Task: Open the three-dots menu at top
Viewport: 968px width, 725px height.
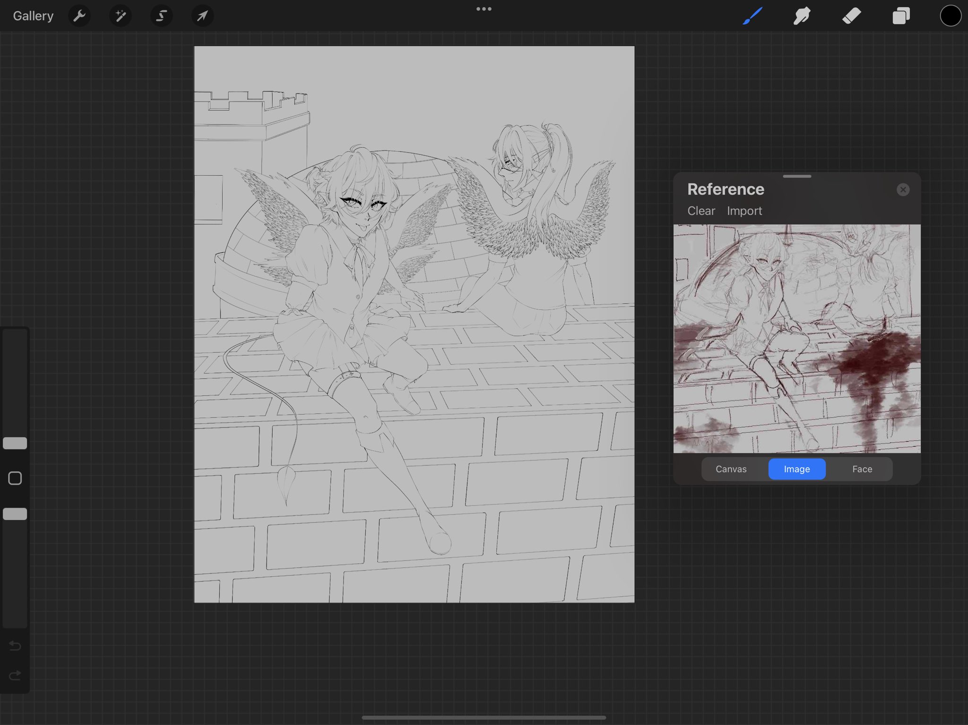Action: pos(484,9)
